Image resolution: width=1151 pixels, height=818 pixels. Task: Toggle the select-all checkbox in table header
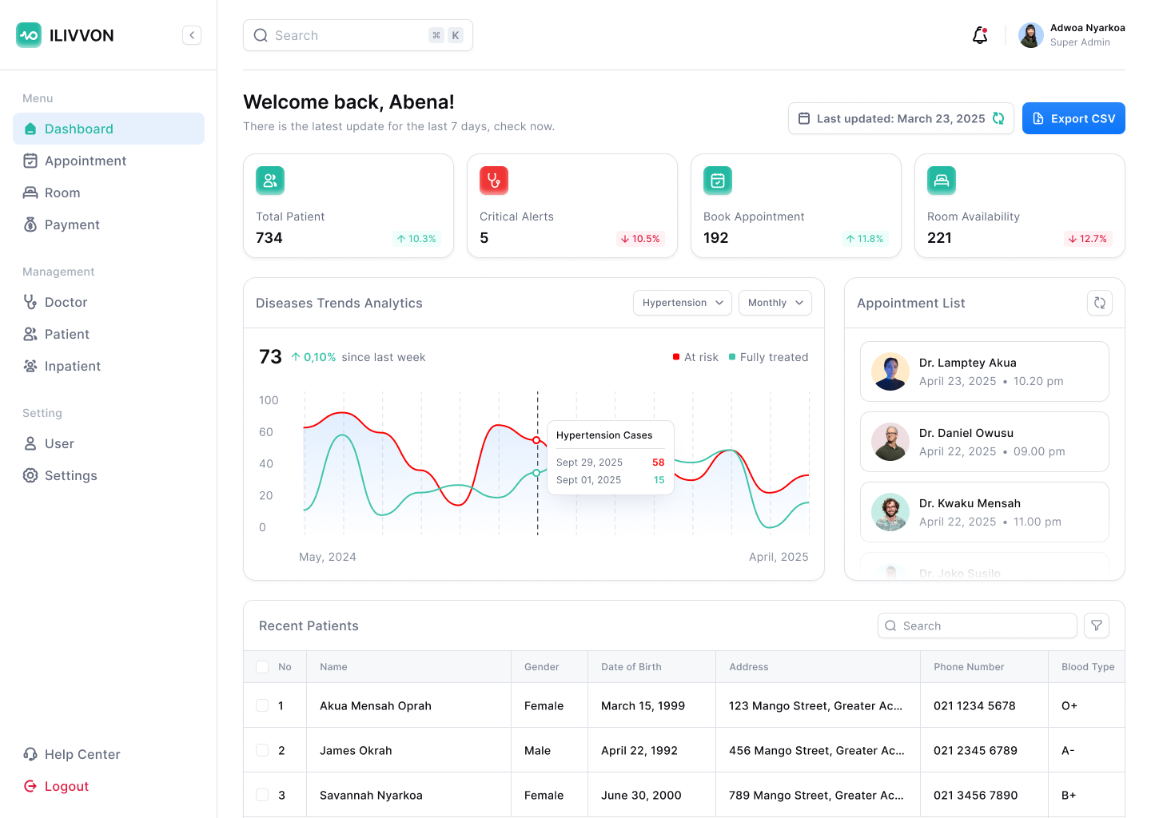click(x=262, y=667)
